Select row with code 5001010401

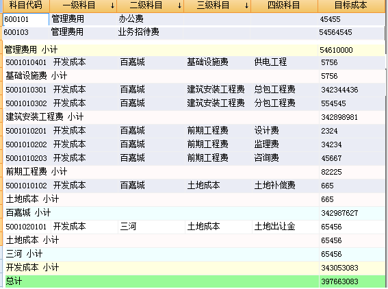(x=195, y=62)
